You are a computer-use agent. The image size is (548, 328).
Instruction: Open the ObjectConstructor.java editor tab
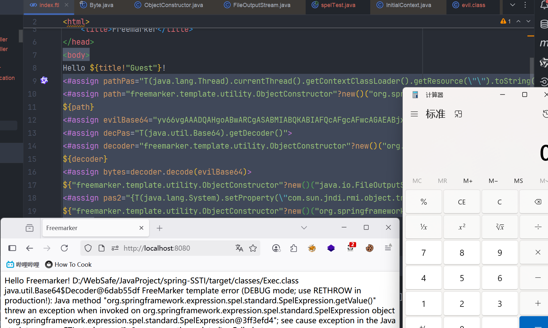click(169, 5)
